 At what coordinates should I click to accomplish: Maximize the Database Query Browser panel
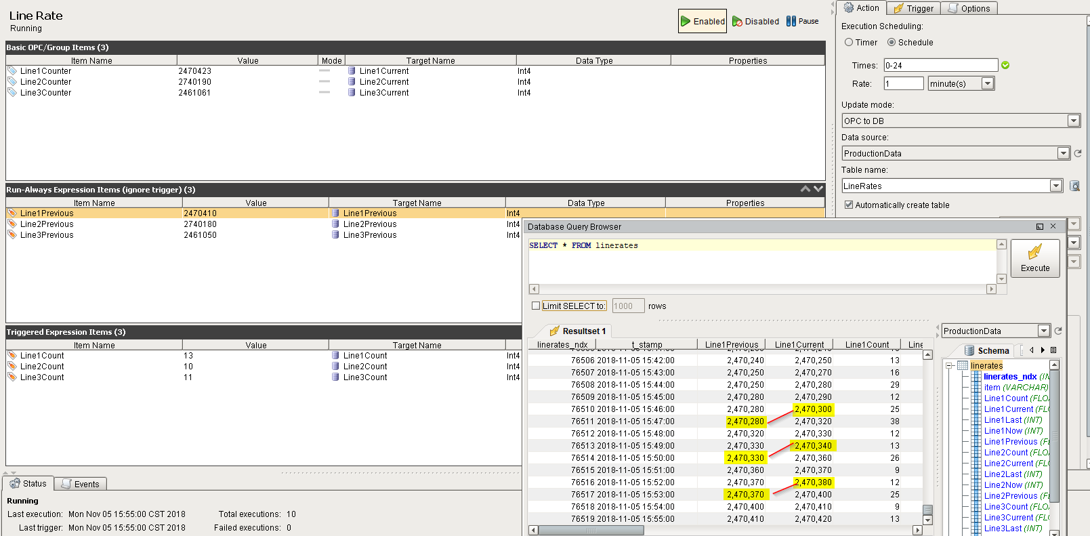coord(1040,227)
